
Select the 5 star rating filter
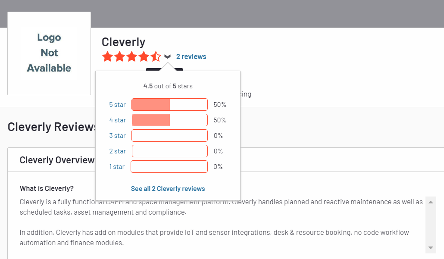(x=117, y=104)
